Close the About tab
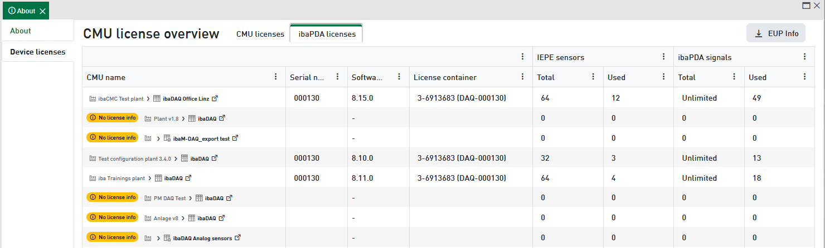825x248 pixels. coord(42,11)
